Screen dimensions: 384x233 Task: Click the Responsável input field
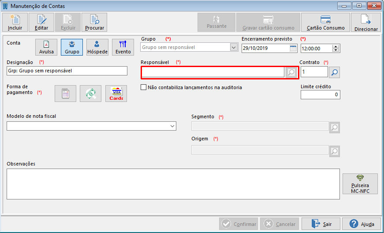(213, 72)
